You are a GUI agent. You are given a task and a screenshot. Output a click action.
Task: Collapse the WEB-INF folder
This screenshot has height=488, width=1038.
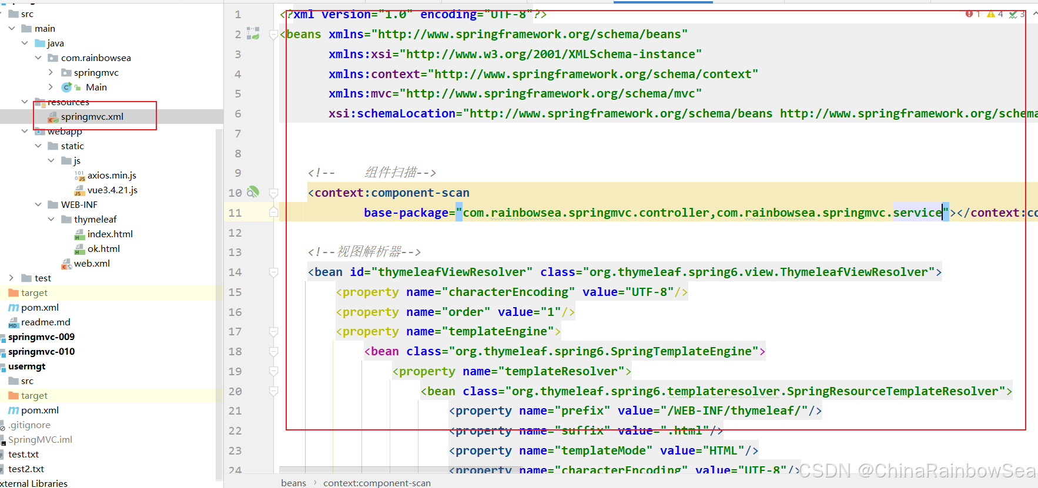point(38,204)
